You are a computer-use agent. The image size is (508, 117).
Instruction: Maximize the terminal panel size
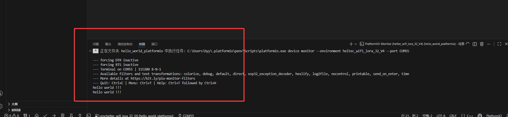pyautogui.click(x=499, y=44)
